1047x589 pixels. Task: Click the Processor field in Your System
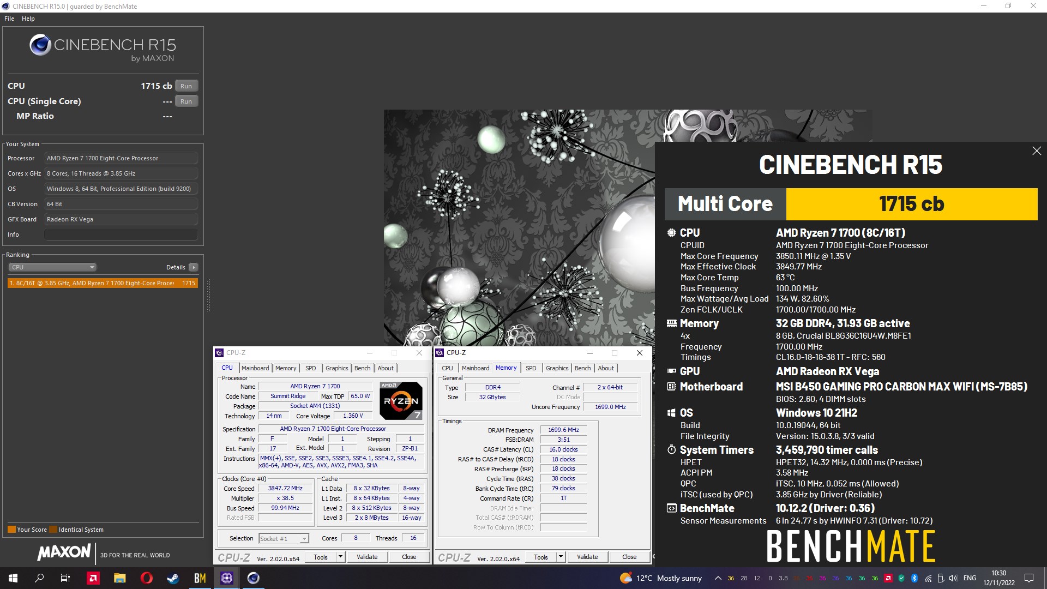(121, 158)
